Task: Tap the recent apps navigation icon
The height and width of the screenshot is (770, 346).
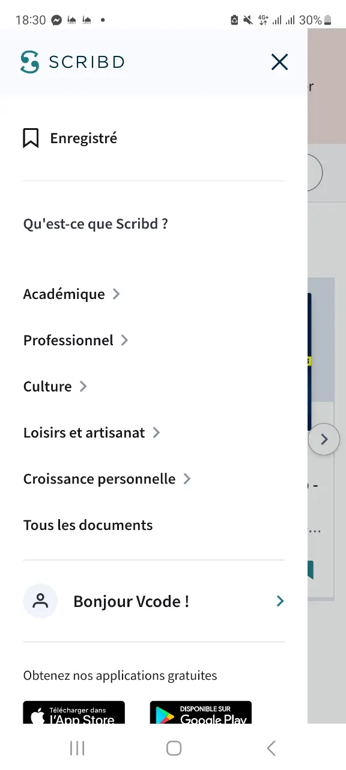Action: [77, 748]
